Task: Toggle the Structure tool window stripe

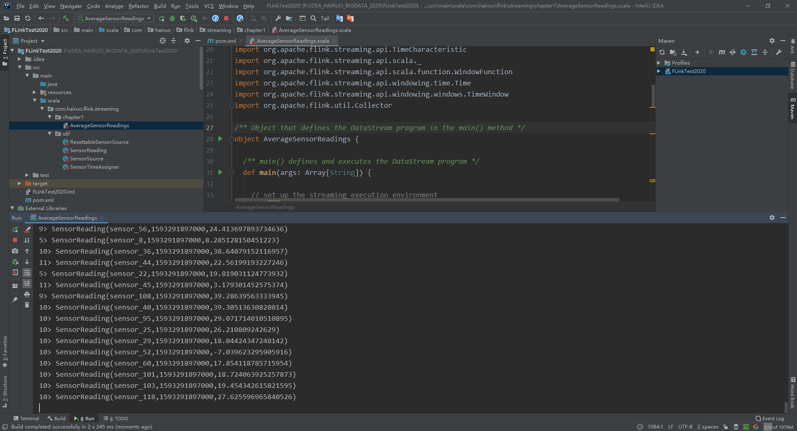Action: point(5,391)
